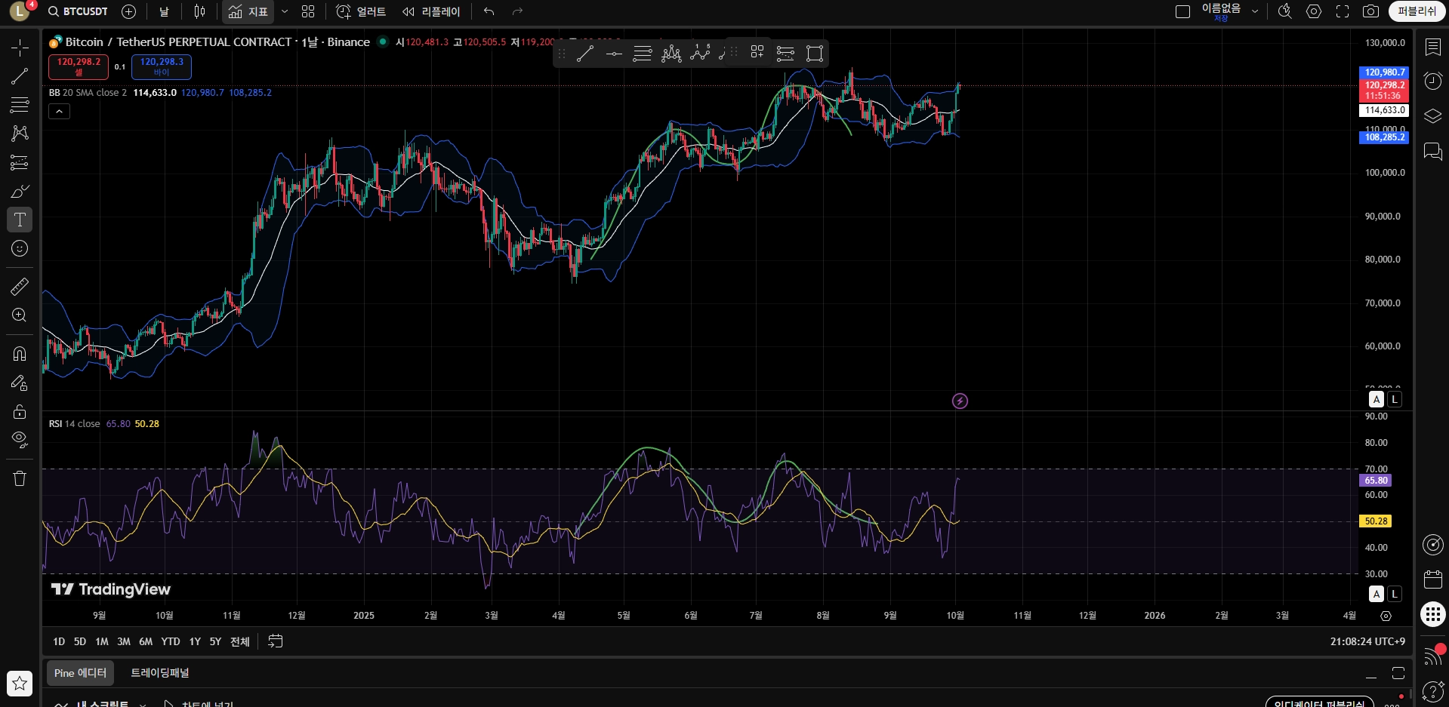Toggle log scale L on price chart

(1395, 400)
